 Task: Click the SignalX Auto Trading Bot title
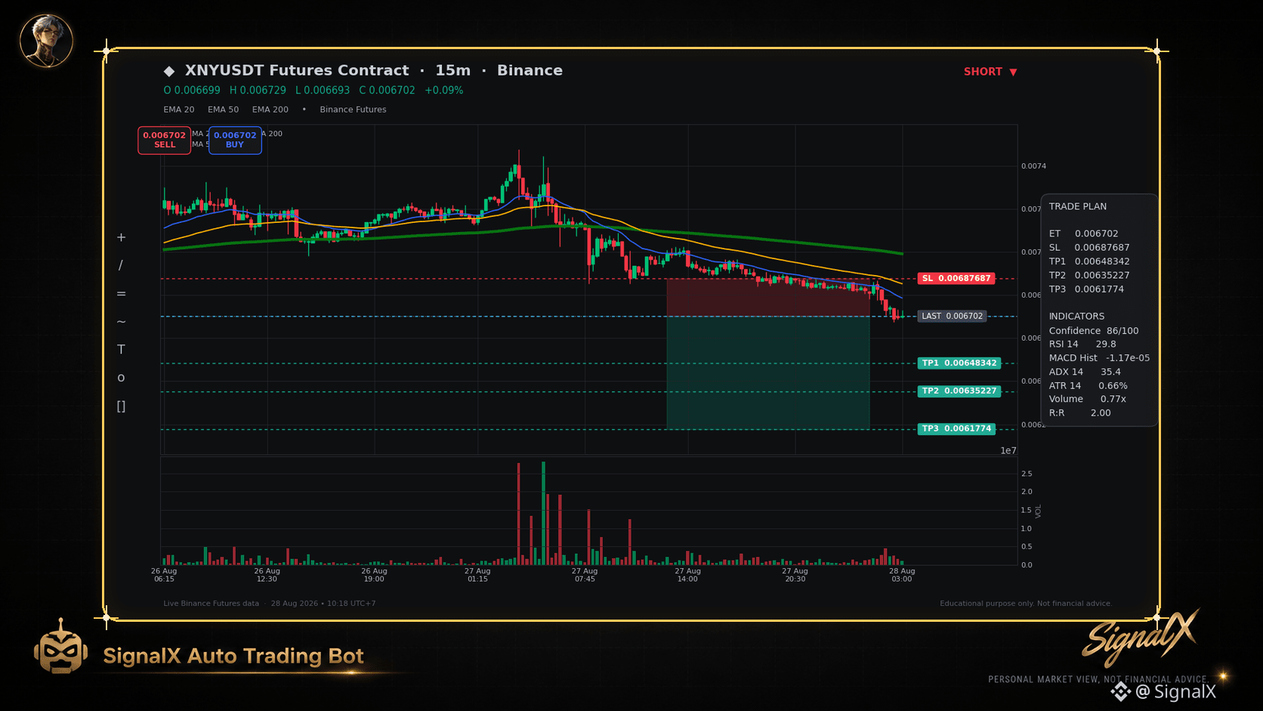coord(233,656)
